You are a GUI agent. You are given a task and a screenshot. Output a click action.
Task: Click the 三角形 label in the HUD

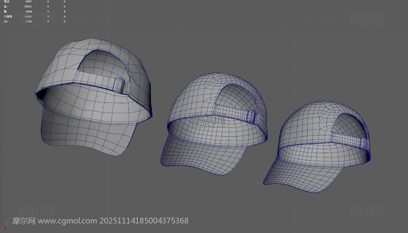tap(8, 17)
